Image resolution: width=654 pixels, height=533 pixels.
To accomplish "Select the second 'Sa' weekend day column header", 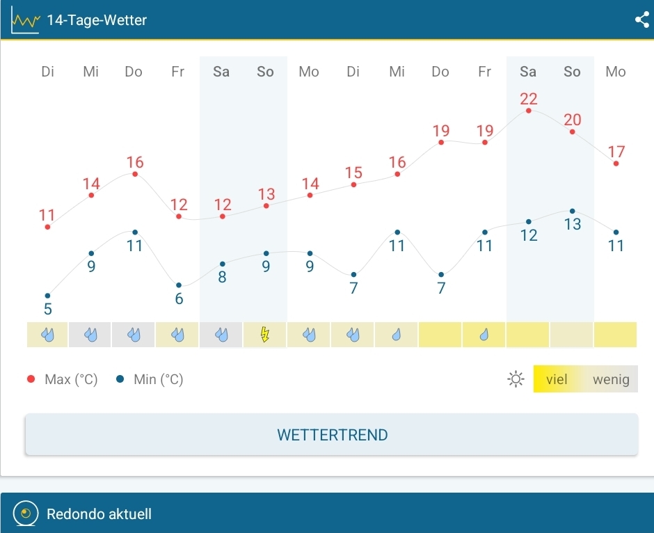I will tap(528, 72).
